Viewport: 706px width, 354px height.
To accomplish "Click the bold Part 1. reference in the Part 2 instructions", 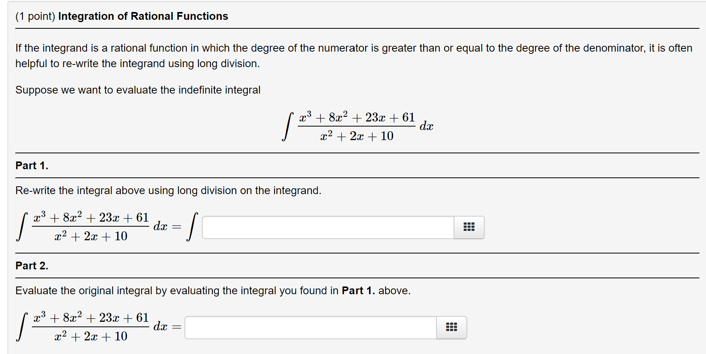I will 357,290.
